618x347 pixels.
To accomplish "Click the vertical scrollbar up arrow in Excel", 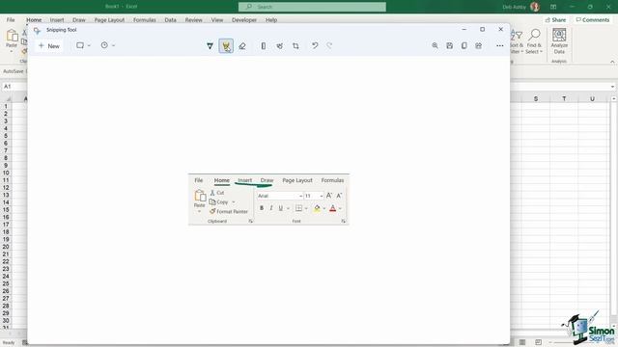I will click(x=614, y=98).
